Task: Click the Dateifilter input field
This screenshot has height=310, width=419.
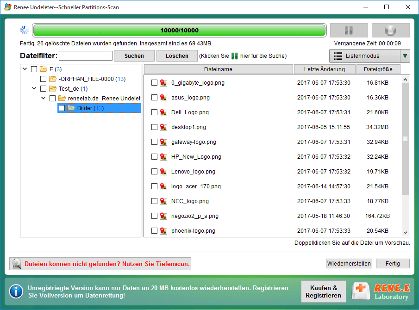Action: tap(86, 56)
